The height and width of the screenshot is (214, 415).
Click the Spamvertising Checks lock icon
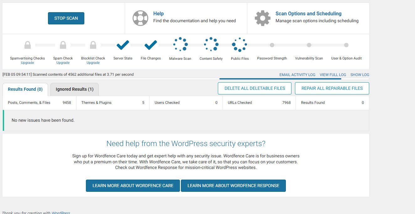coord(28,45)
